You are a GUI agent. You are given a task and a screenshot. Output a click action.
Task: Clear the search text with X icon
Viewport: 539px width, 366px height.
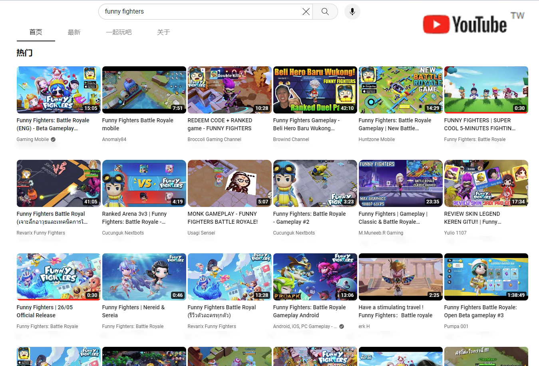pos(306,12)
